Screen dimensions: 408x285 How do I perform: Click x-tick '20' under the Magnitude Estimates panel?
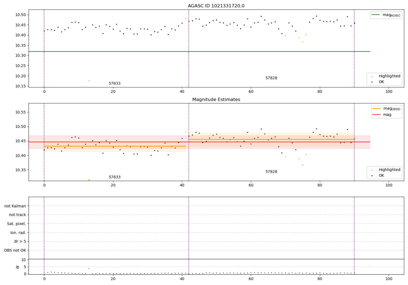113,185
